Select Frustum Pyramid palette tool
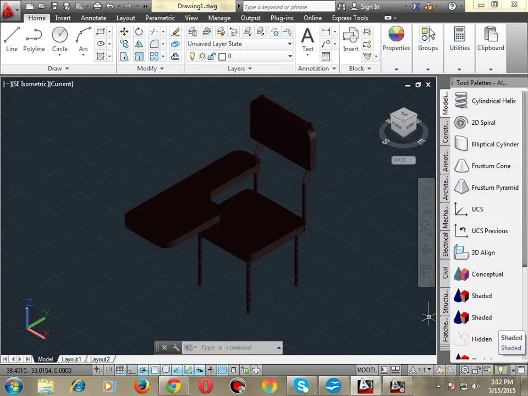Image resolution: width=528 pixels, height=396 pixels. click(x=487, y=188)
